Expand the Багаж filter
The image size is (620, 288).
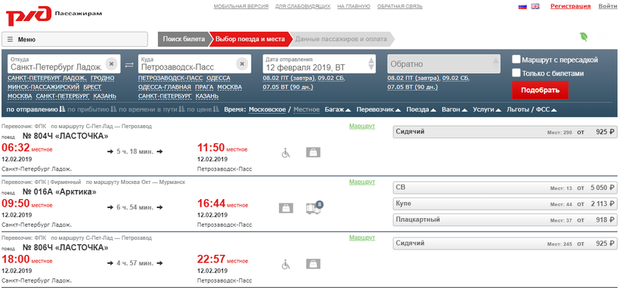click(338, 109)
